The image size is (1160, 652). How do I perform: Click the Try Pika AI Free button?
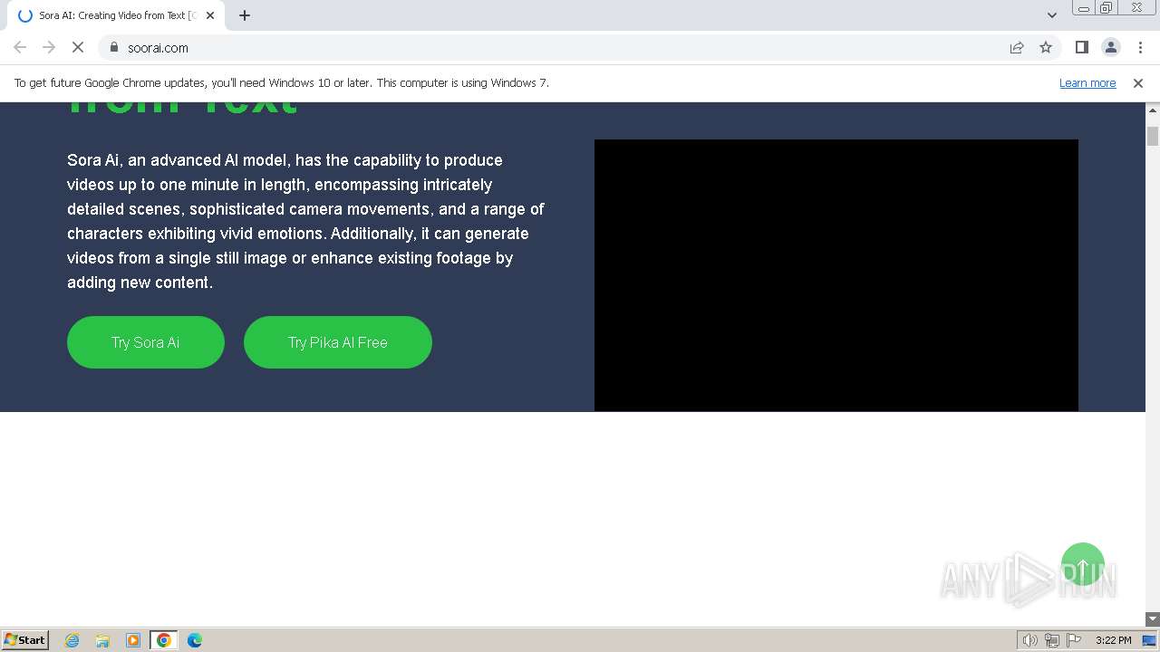click(x=338, y=342)
